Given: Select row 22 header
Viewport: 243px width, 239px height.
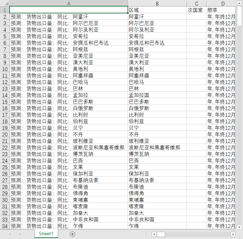Looking at the screenshot, I should [x=5, y=147].
